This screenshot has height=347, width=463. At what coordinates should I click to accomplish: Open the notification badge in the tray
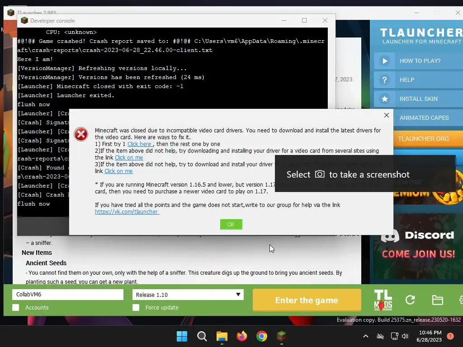[x=450, y=336]
